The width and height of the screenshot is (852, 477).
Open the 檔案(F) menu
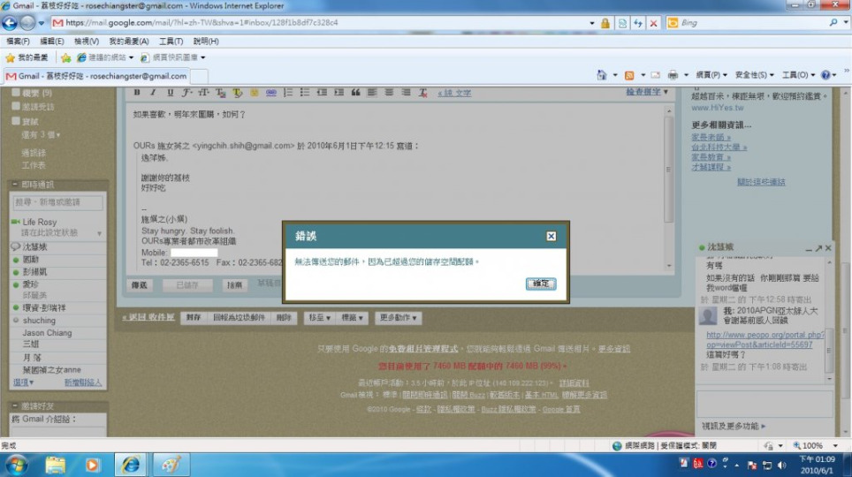pyautogui.click(x=18, y=42)
